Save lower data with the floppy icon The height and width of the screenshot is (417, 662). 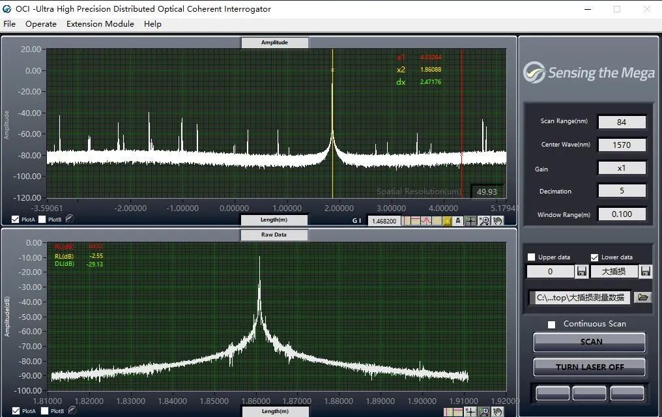pyautogui.click(x=645, y=272)
